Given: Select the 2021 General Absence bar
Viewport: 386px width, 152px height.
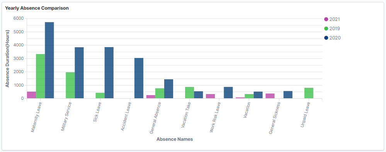Looking at the screenshot, I should click(151, 97).
